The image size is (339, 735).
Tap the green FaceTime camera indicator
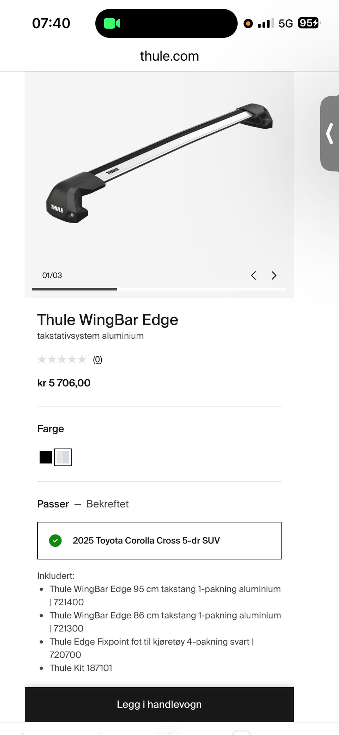pyautogui.click(x=112, y=23)
